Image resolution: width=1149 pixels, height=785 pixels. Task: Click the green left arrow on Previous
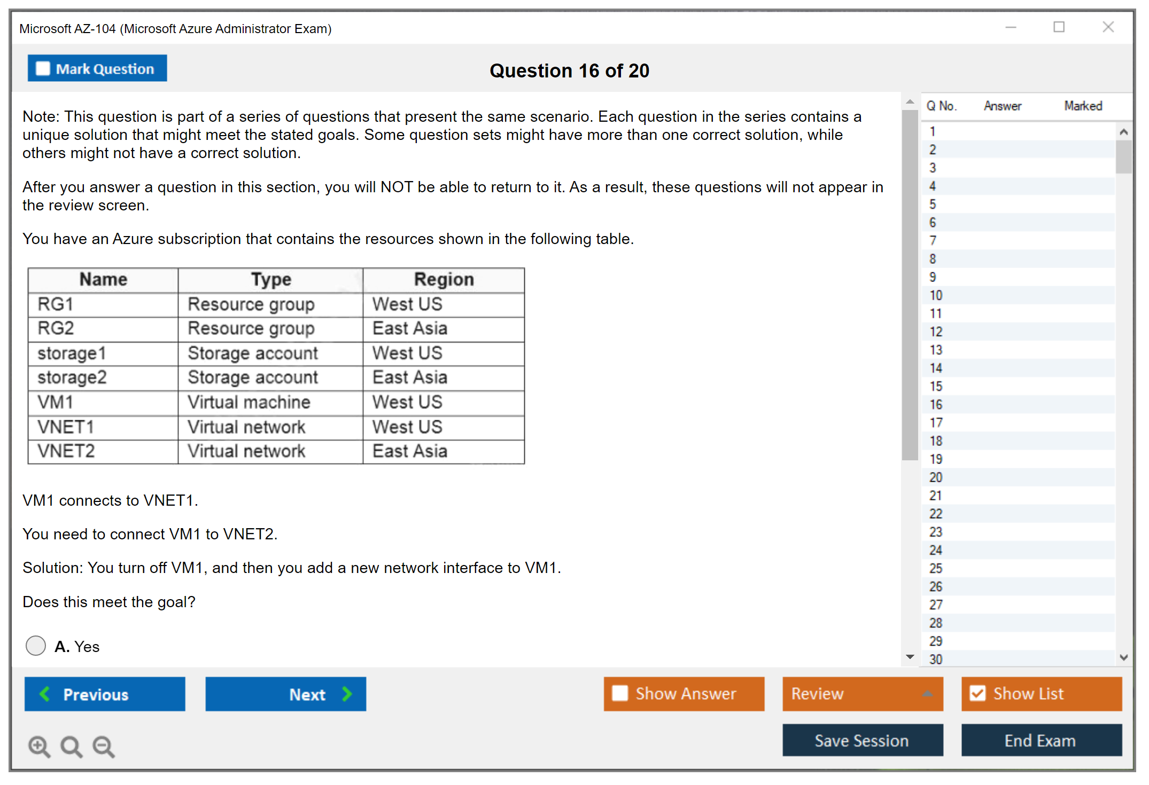[45, 694]
